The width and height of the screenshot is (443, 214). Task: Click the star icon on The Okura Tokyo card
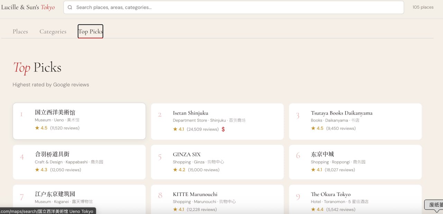[x=313, y=210]
